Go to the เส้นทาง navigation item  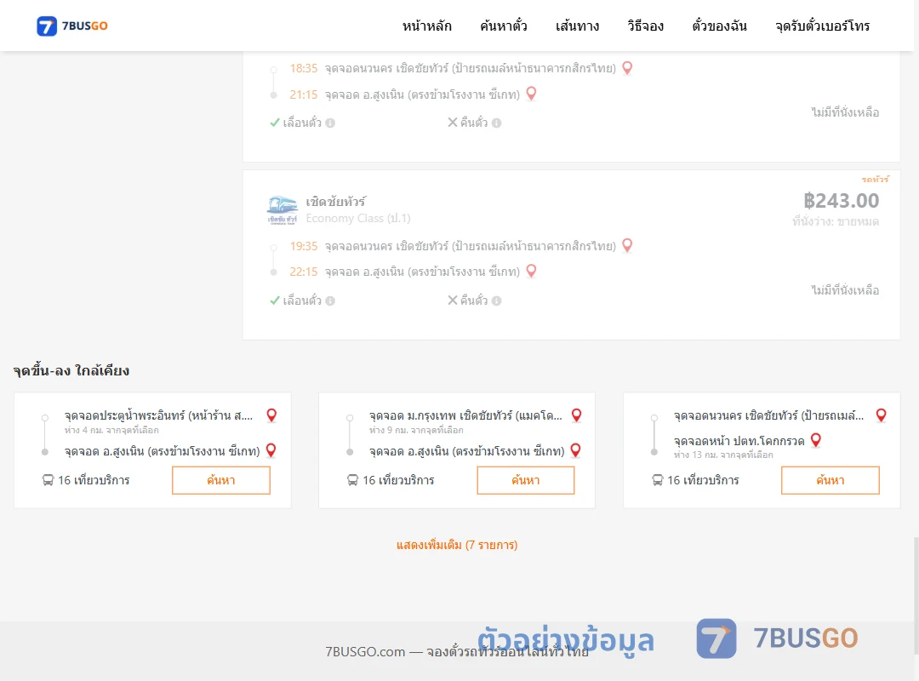[x=577, y=26]
